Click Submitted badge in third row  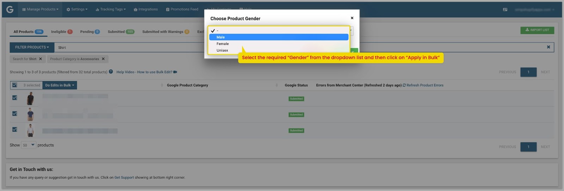(x=296, y=130)
